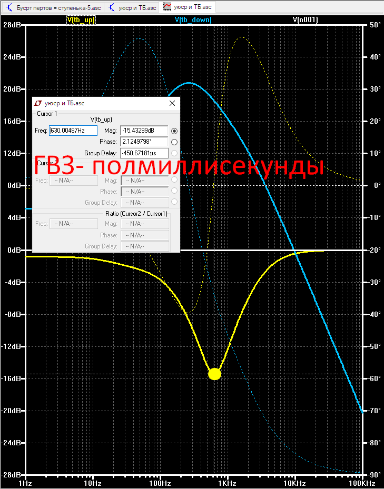
Task: Click the 1KHz frequency axis label
Action: coord(227,483)
